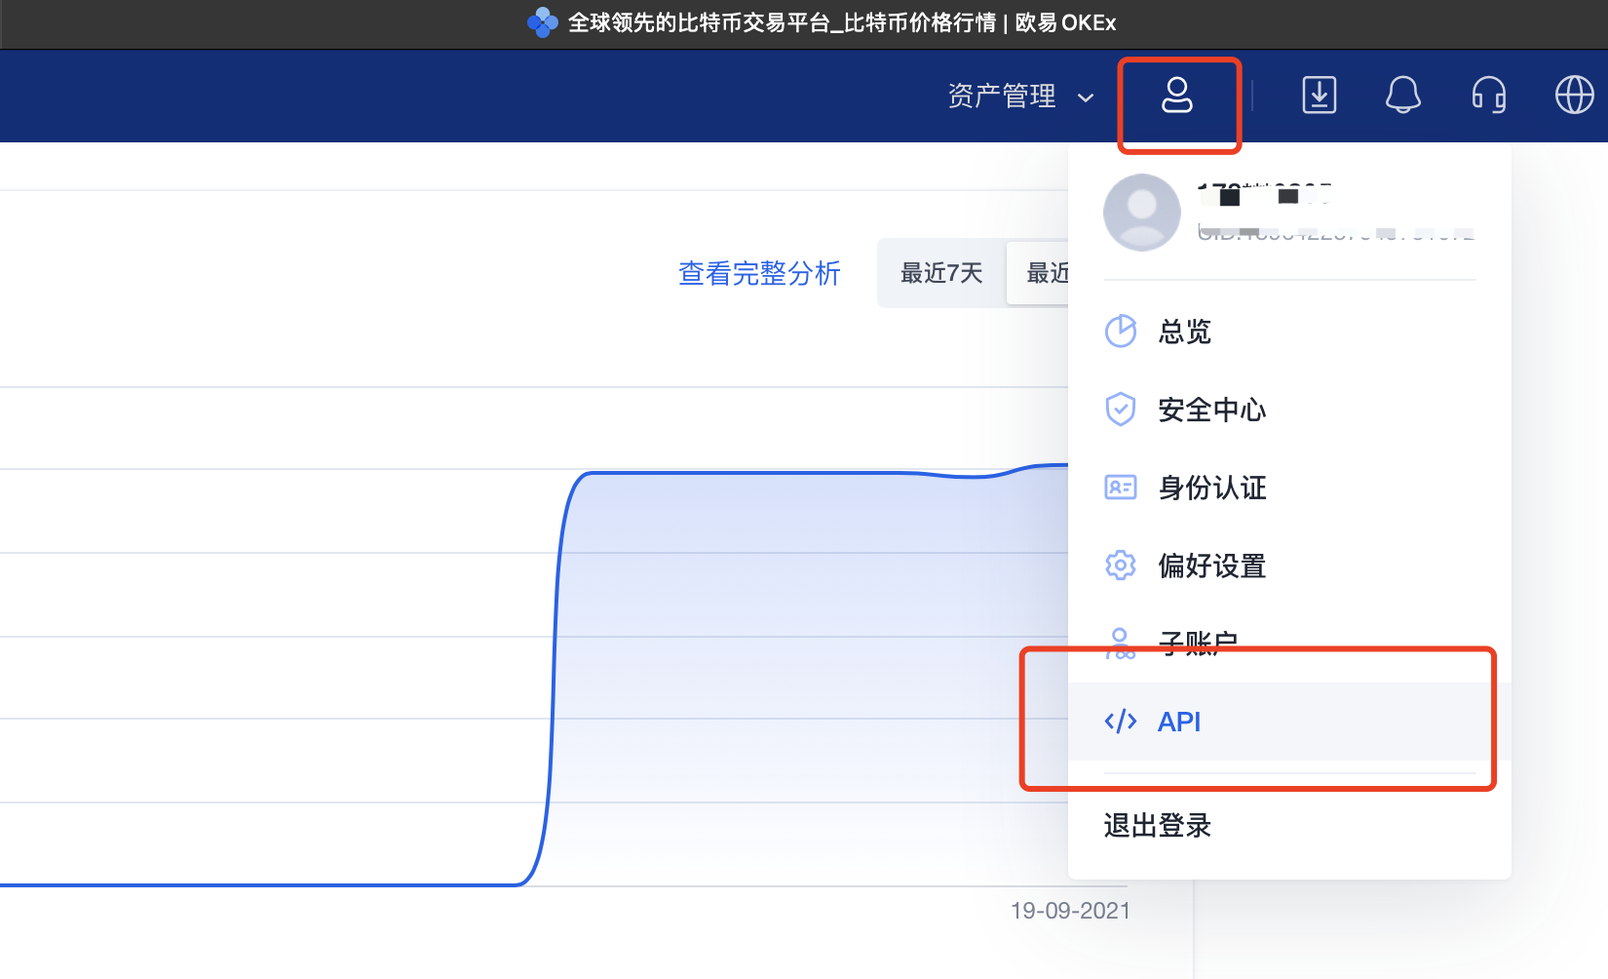Click the 总览 pie chart icon
The width and height of the screenshot is (1608, 979).
click(1121, 332)
